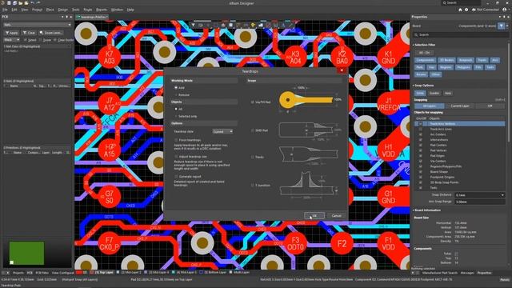512x288 pixels.
Task: Click the blue filter icon in Properties panel
Action: [501, 26]
